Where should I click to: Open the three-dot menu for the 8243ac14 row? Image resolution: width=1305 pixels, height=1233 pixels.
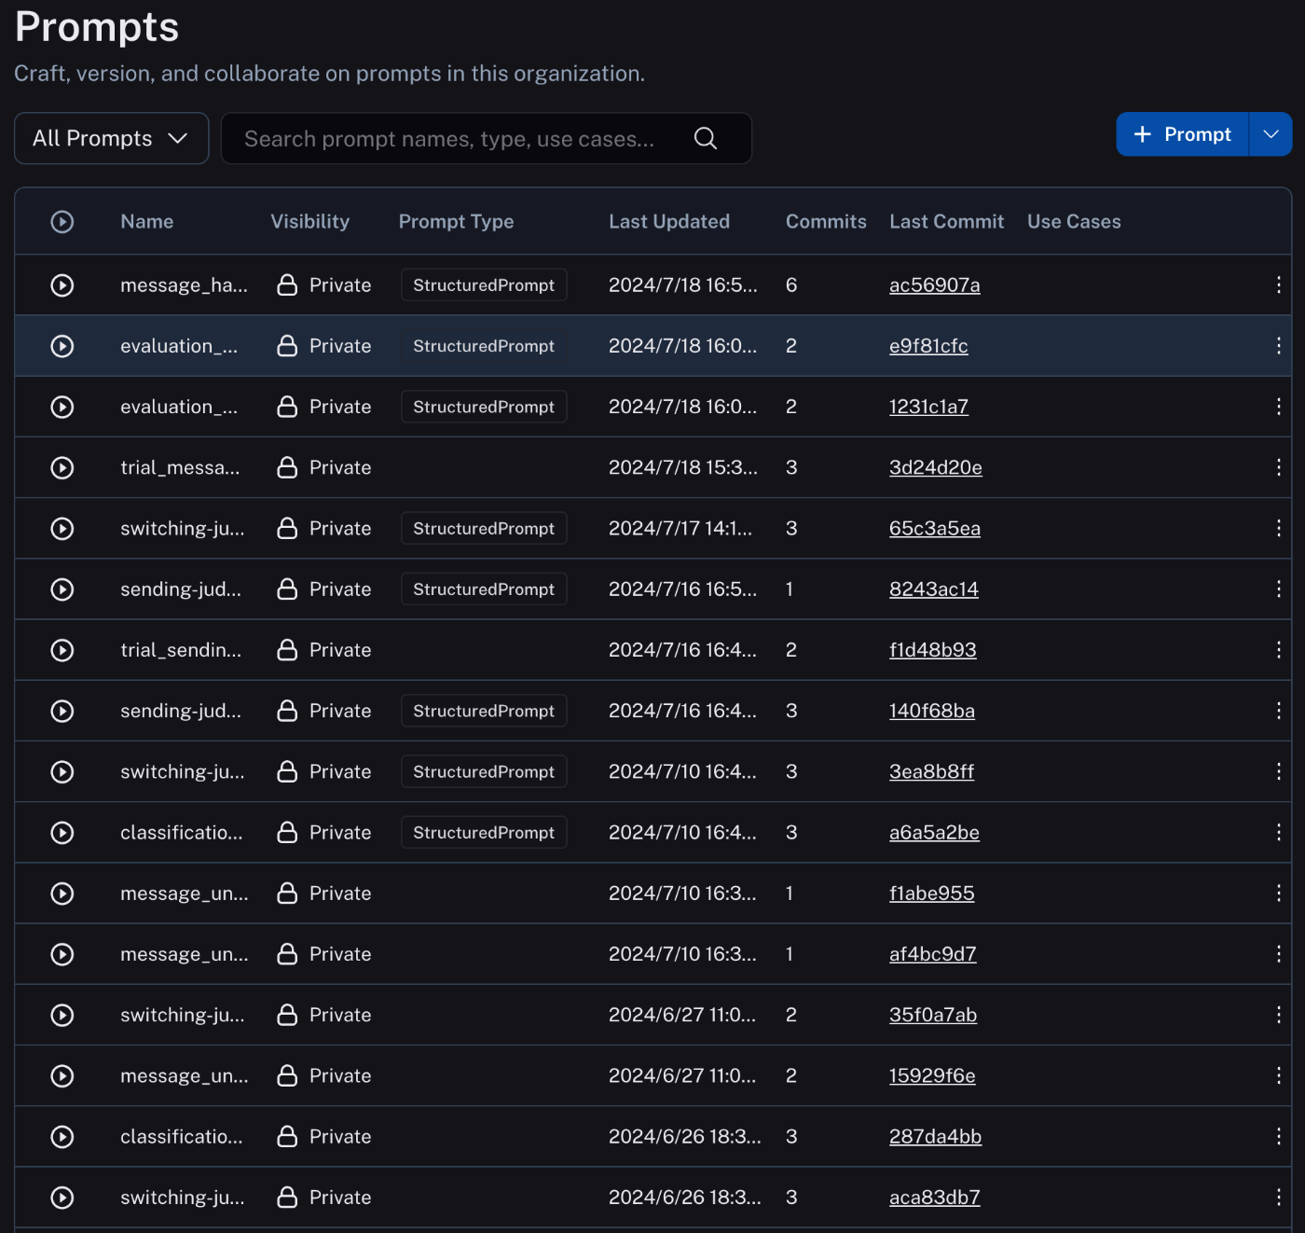point(1278,589)
